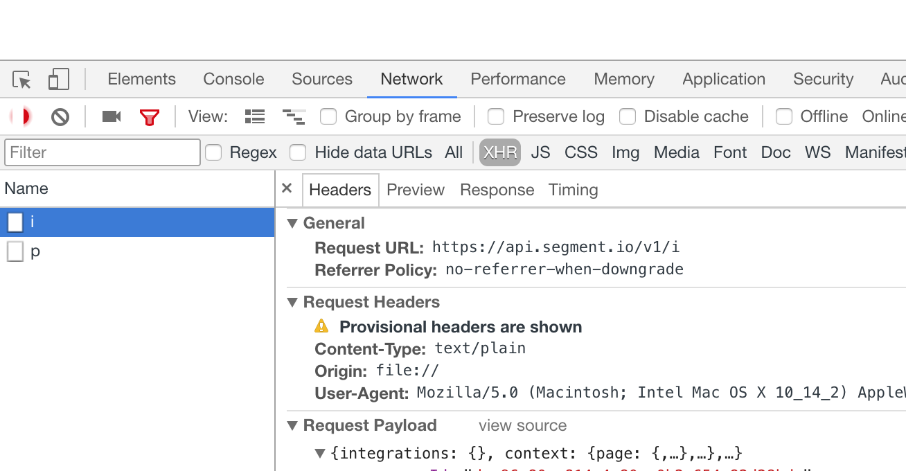Screen dimensions: 906x471
Task: Click view source for request payload
Action: tap(522, 425)
